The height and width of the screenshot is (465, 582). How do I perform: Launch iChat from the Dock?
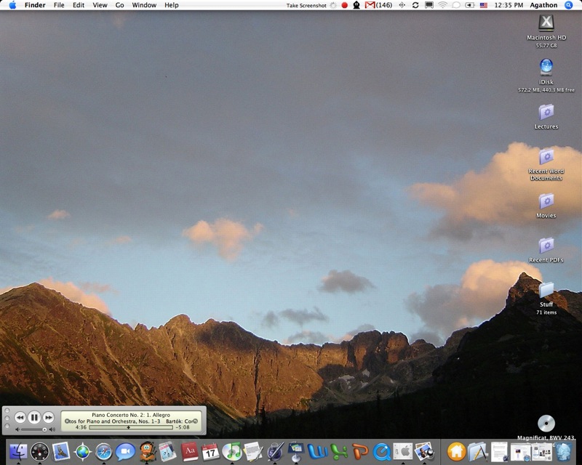[x=125, y=451]
